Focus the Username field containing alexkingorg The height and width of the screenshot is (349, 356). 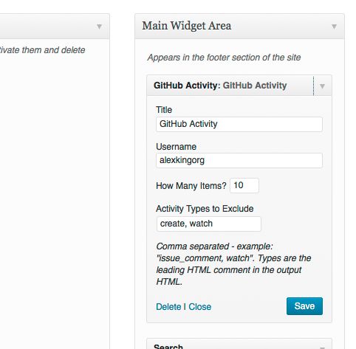click(239, 160)
